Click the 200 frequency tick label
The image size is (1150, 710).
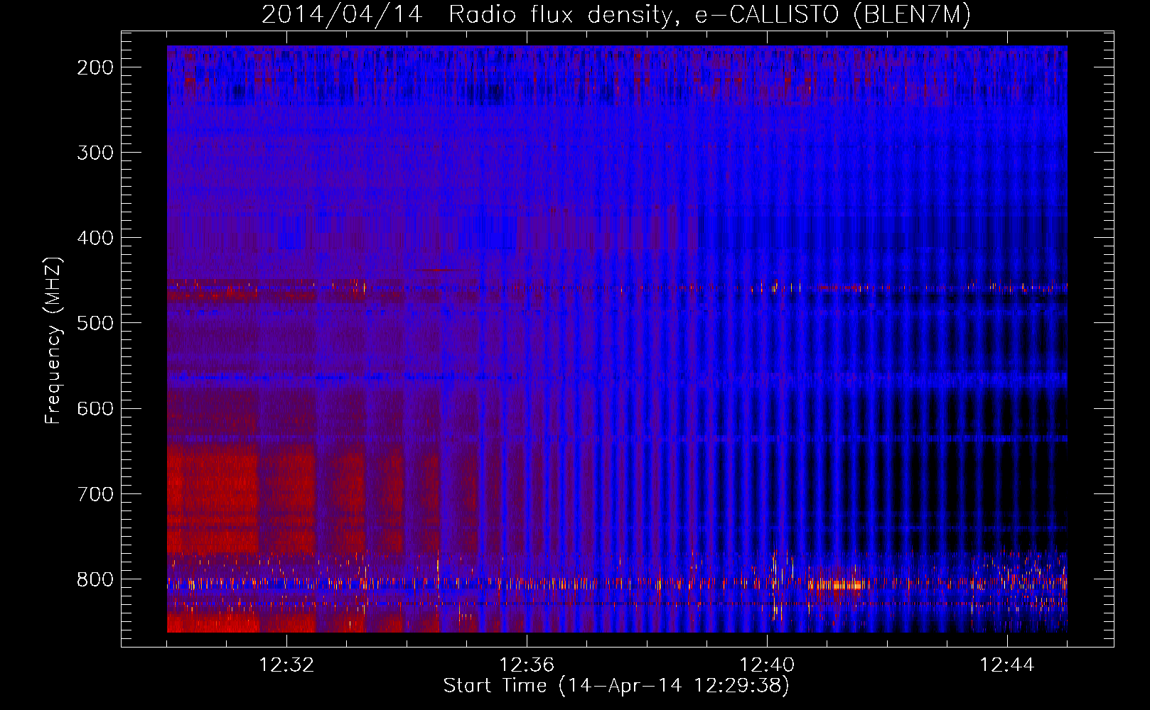pyautogui.click(x=95, y=67)
